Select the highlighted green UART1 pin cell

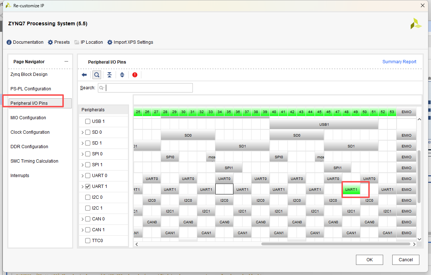(351, 189)
